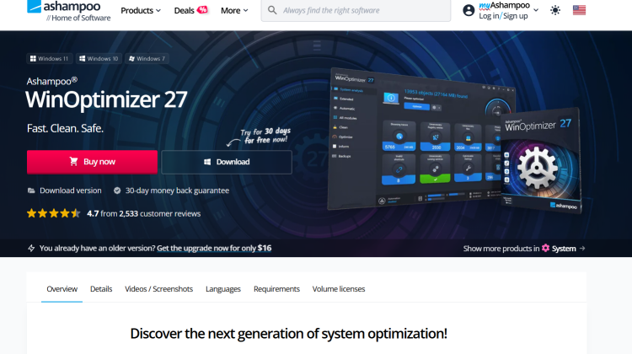632x354 pixels.
Task: Click the 'Discover the next generation' heading
Action: [x=288, y=334]
